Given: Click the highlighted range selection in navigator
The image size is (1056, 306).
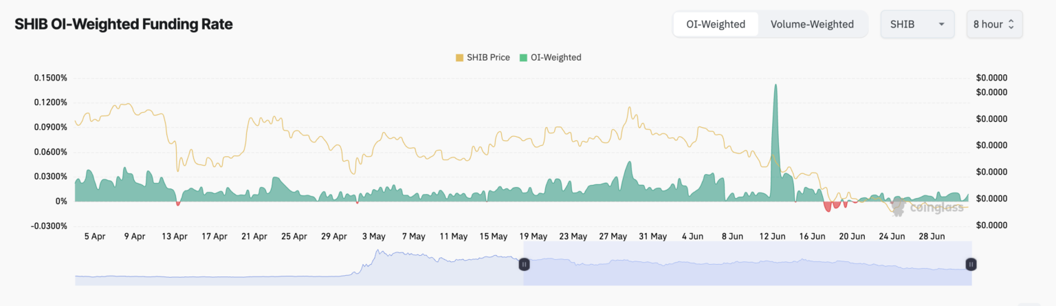Looking at the screenshot, I should tap(747, 263).
